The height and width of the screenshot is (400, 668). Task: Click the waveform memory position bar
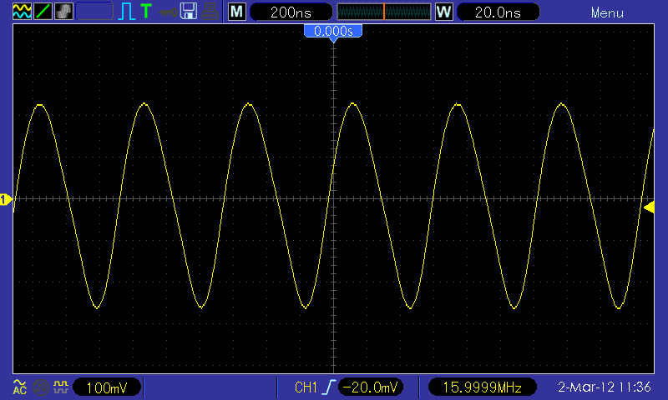click(383, 12)
